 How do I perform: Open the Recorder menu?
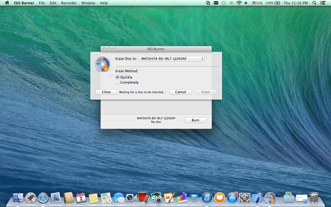(69, 3)
